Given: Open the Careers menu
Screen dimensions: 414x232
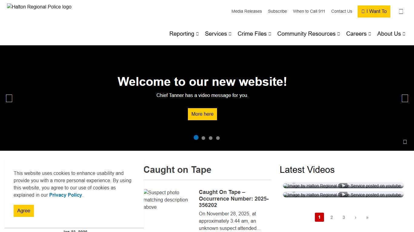Looking at the screenshot, I should coord(358,34).
